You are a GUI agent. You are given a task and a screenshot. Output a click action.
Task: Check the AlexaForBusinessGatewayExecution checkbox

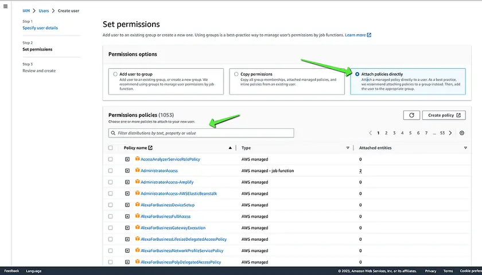[110, 228]
